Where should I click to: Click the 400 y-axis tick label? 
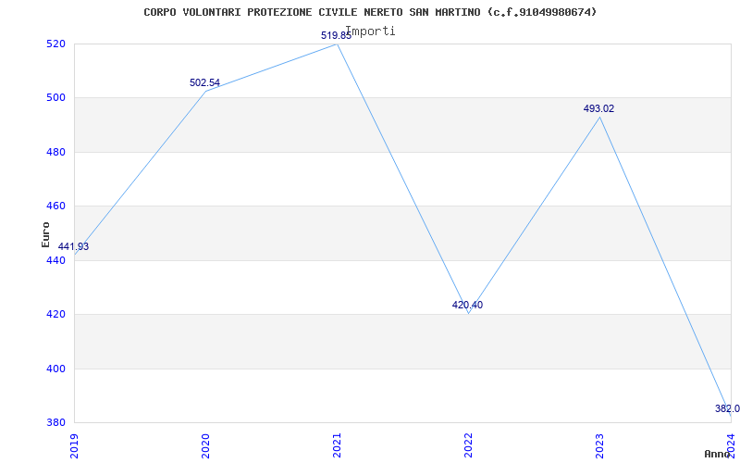[56, 369]
